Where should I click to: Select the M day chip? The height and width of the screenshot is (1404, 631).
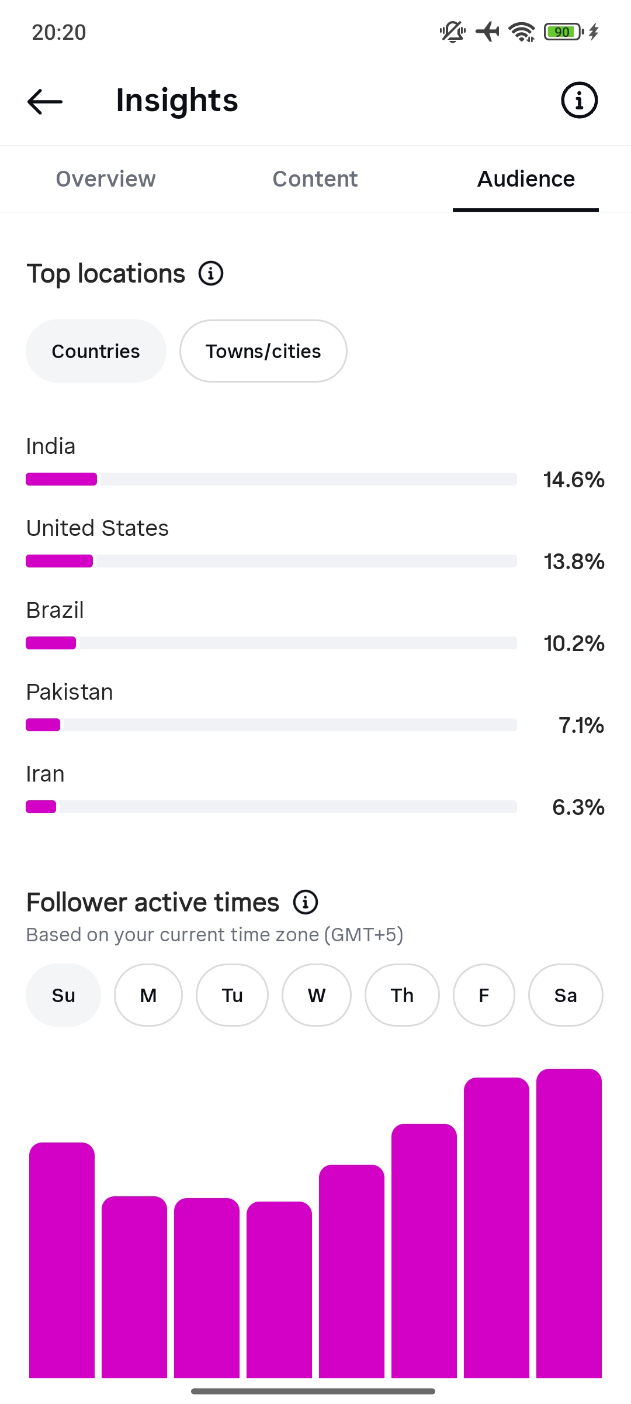148,995
